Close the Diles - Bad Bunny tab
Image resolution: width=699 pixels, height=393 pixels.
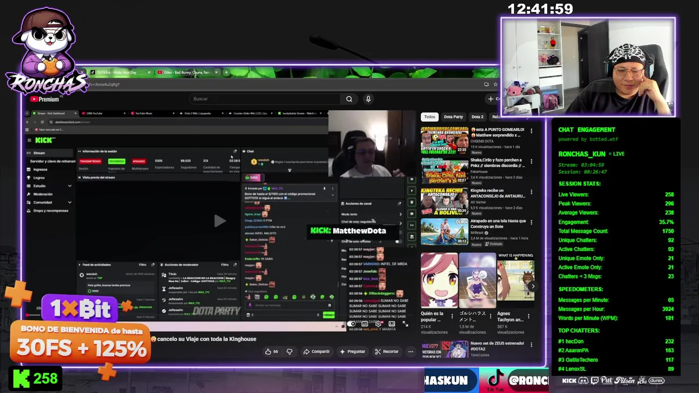coord(217,72)
